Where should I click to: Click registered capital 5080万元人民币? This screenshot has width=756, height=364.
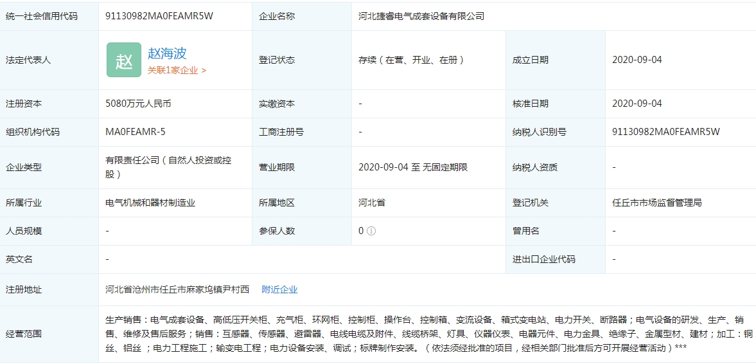point(138,104)
